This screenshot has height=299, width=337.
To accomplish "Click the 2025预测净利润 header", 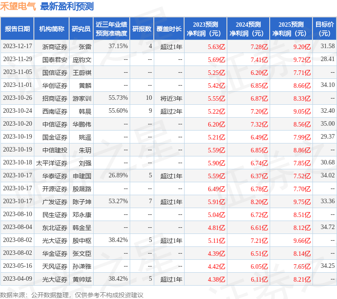I will [291, 29].
